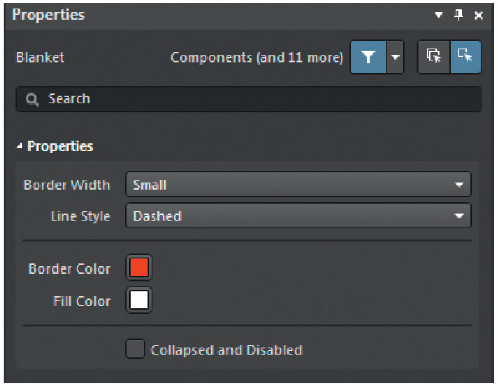Image resolution: width=498 pixels, height=387 pixels.
Task: Click the Properties panel title
Action: (48, 15)
